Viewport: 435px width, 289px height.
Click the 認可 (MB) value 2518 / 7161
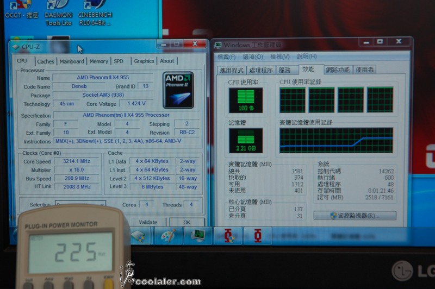click(x=379, y=197)
